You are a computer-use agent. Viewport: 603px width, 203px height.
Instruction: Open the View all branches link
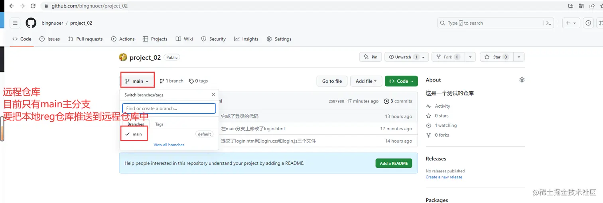pyautogui.click(x=169, y=145)
